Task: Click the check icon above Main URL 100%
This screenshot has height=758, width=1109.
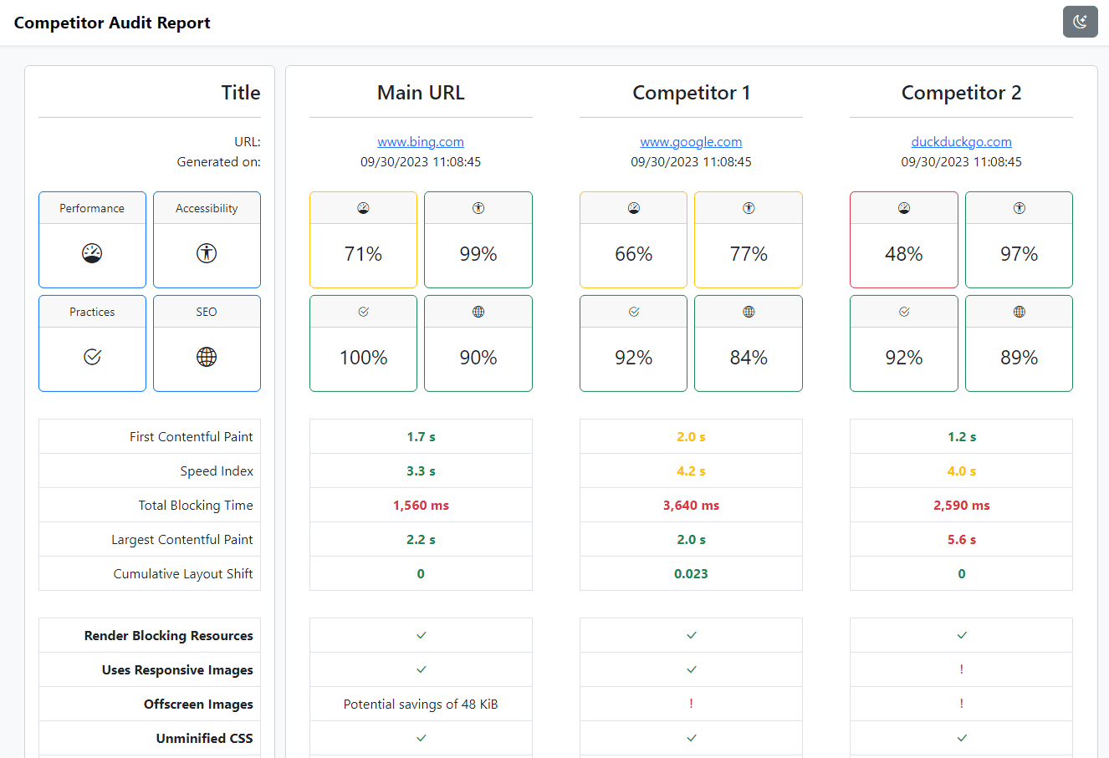Action: (363, 312)
